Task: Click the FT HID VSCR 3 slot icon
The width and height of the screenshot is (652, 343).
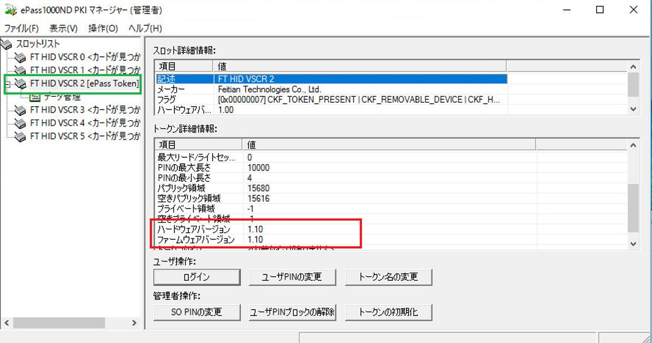Action: pos(21,110)
